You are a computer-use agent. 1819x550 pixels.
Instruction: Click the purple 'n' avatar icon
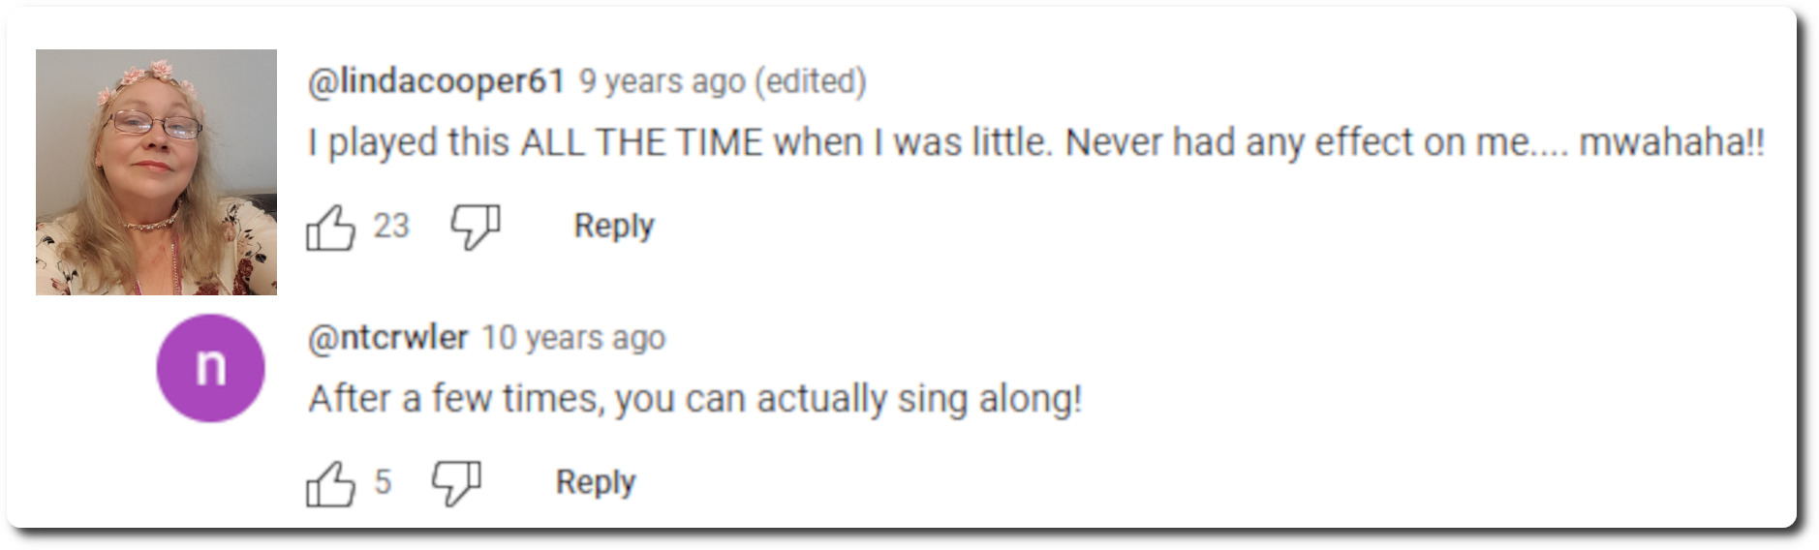pos(210,368)
